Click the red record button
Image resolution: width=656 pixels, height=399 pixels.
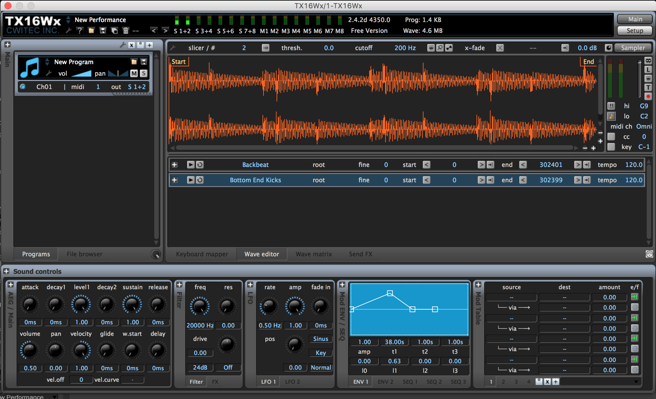point(648,96)
